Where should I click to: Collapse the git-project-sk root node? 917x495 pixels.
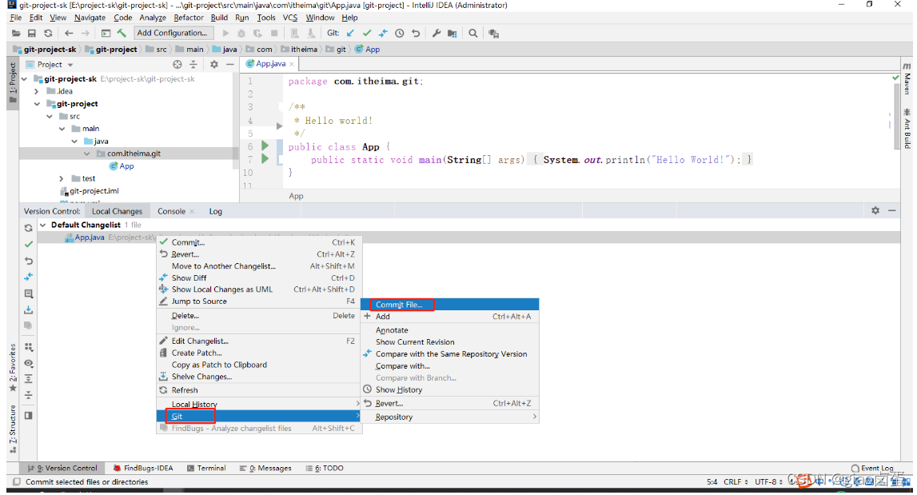tap(25, 79)
